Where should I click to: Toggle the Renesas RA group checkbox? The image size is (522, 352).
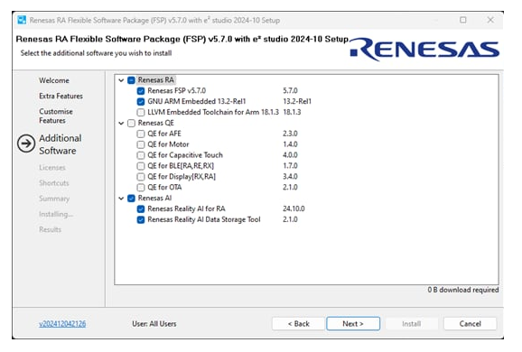click(x=131, y=80)
